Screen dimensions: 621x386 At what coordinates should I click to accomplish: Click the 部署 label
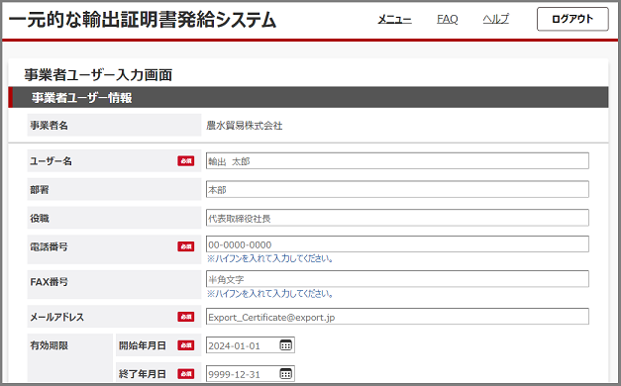pos(40,190)
